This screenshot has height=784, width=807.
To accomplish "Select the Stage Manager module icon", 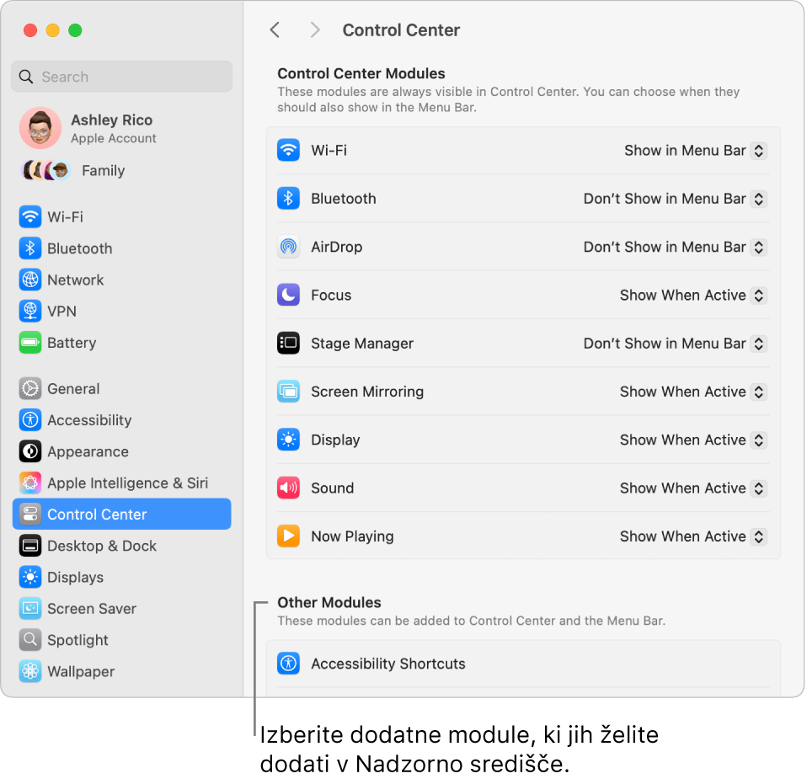I will pyautogui.click(x=287, y=343).
